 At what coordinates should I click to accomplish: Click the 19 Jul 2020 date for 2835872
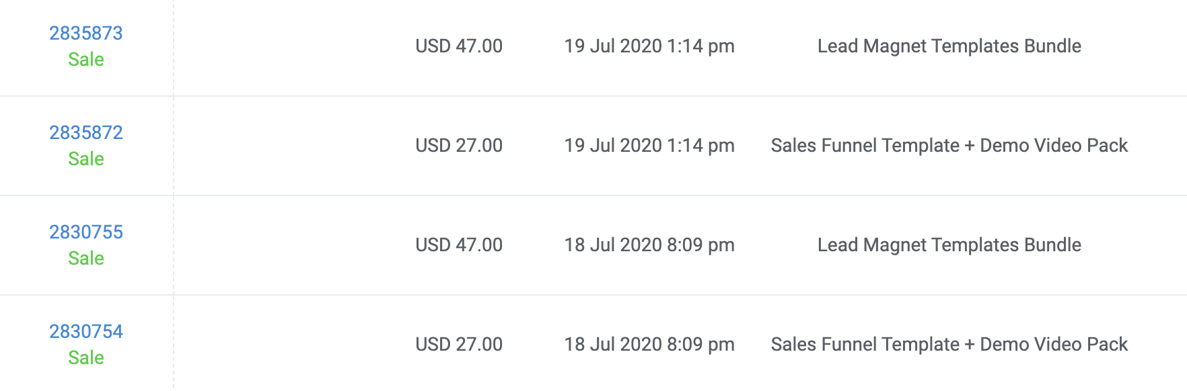pos(649,145)
